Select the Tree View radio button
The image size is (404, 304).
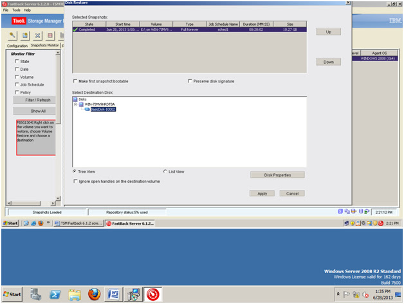[x=75, y=171]
